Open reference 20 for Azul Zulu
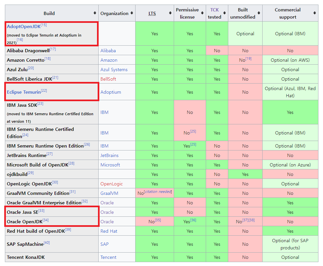The height and width of the screenshot is (266, 323). coord(31,68)
